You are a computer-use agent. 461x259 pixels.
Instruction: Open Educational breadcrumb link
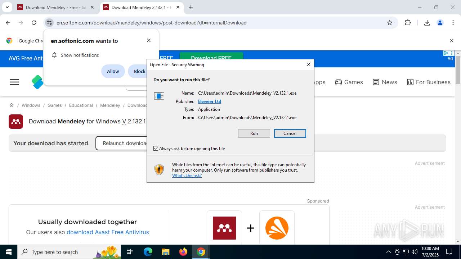click(x=81, y=105)
